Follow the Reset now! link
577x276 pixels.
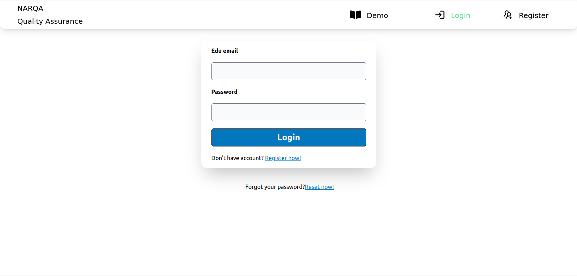tap(319, 187)
